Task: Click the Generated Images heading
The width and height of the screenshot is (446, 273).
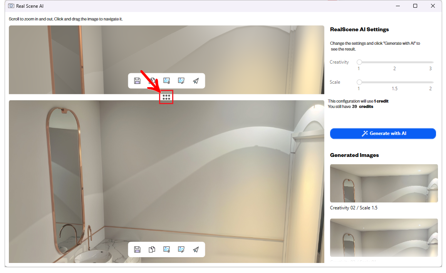Action: (354, 155)
